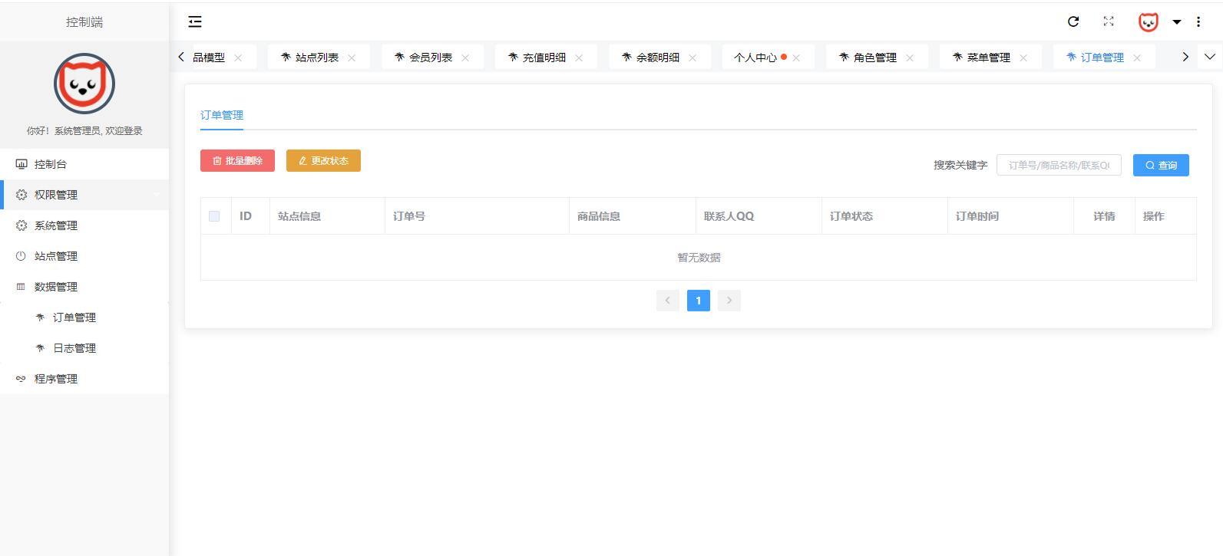Toggle fullscreen with the expand icon
This screenshot has width=1223, height=556.
[x=1108, y=21]
